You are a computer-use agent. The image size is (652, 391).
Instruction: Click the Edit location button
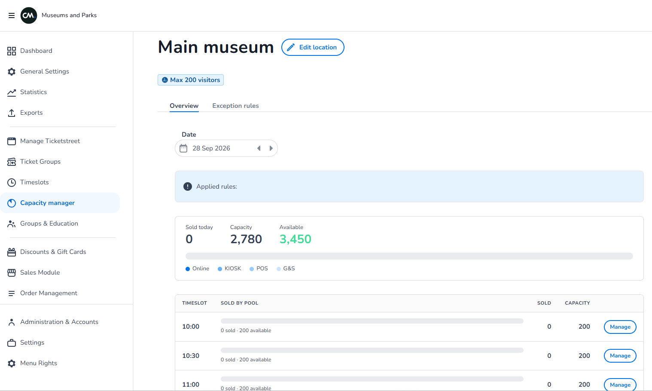pos(313,47)
